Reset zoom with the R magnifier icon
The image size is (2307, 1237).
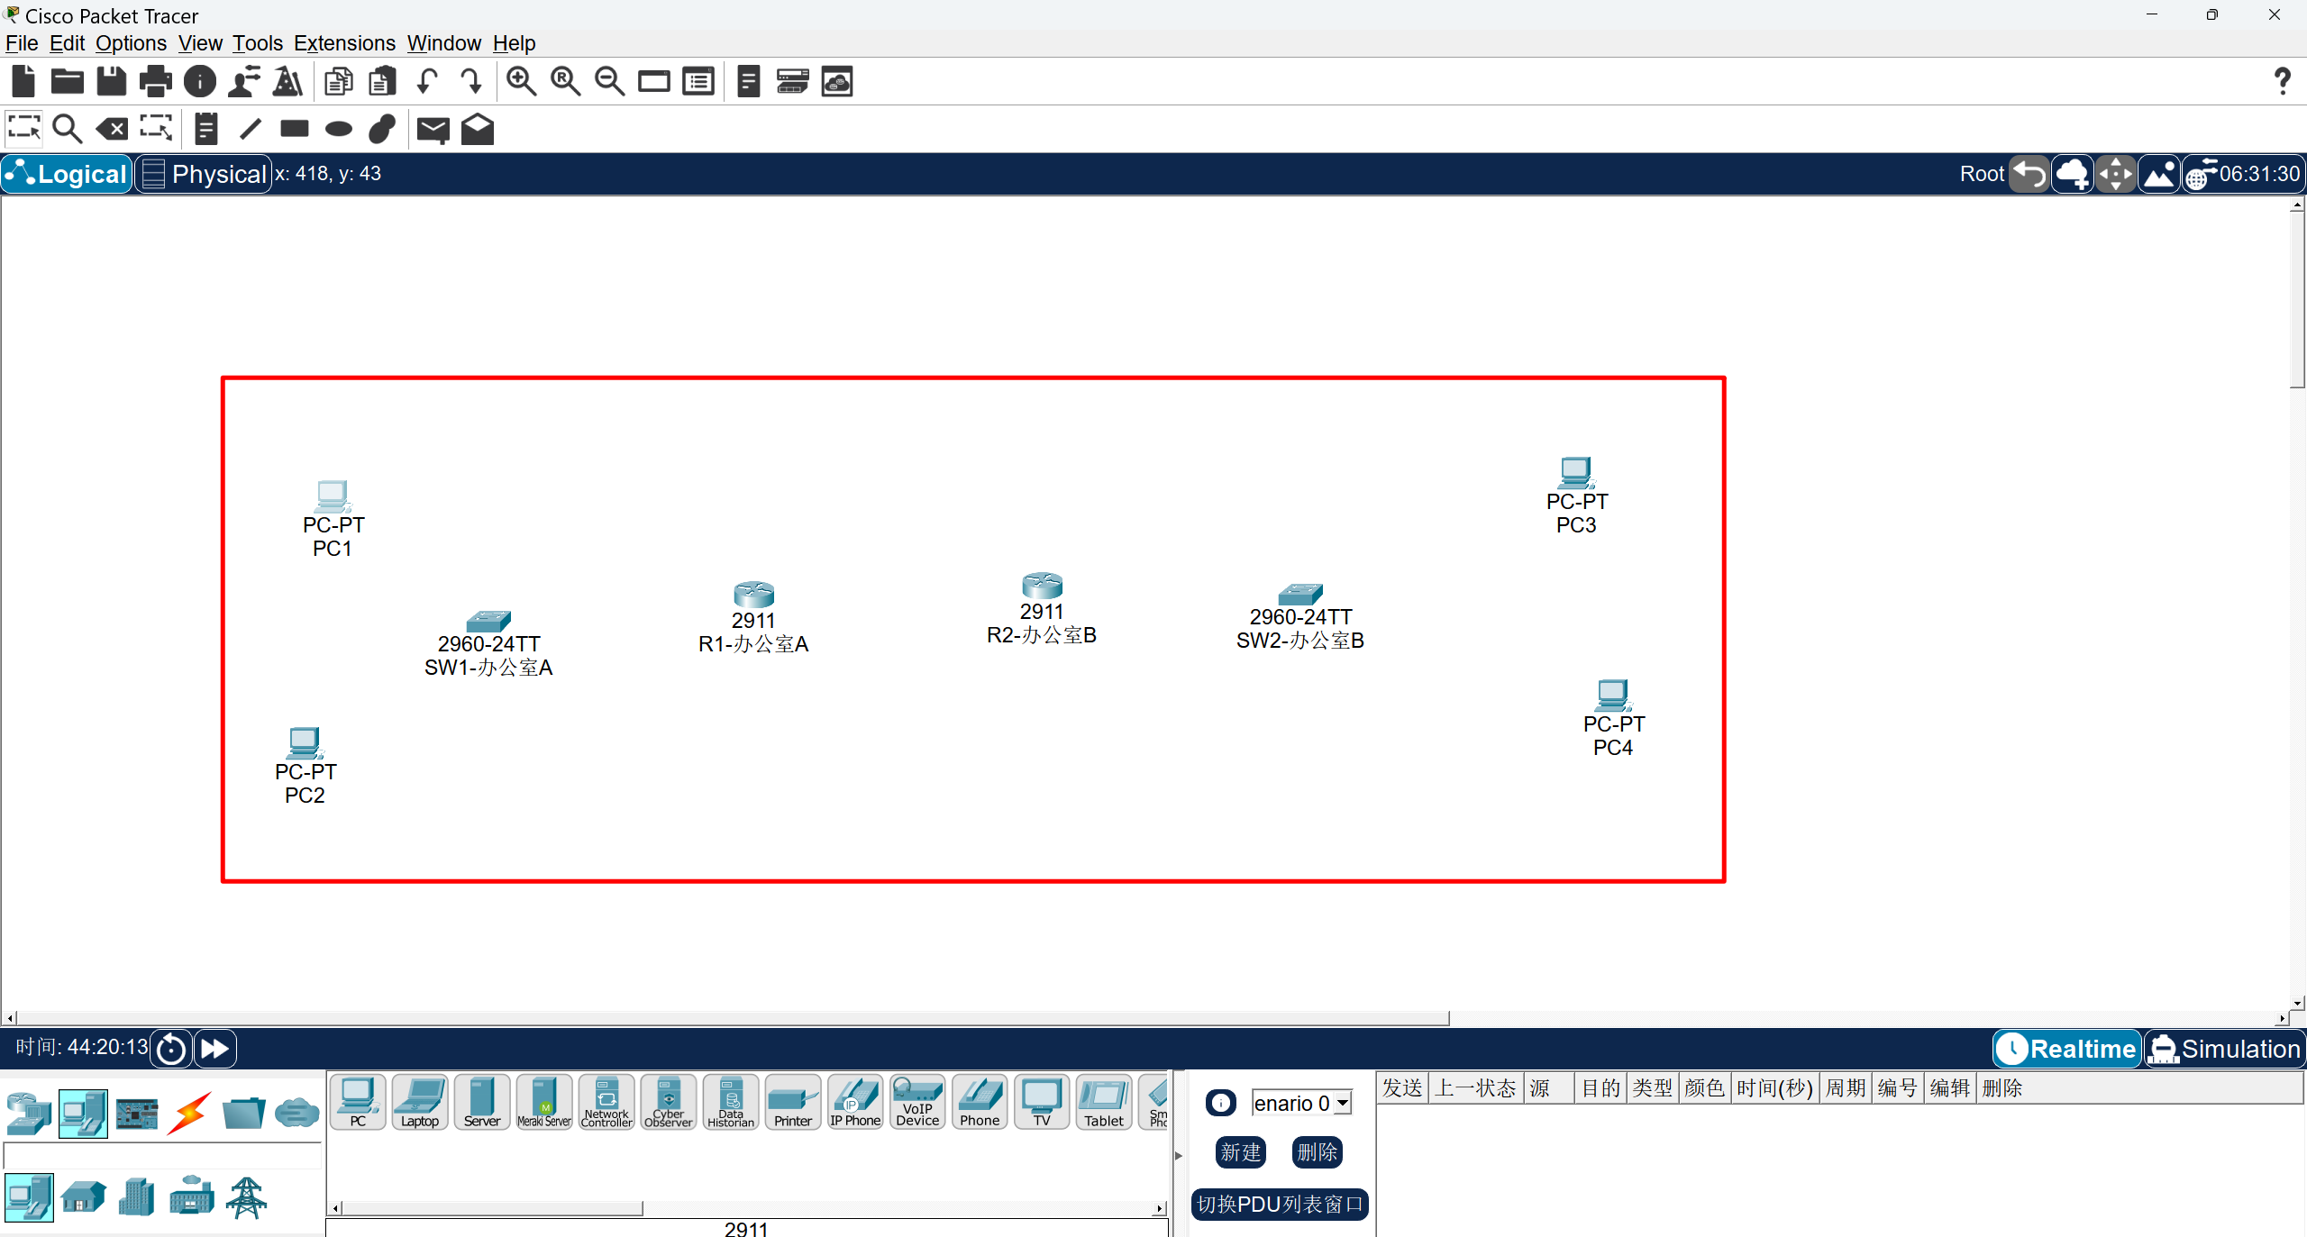(565, 82)
